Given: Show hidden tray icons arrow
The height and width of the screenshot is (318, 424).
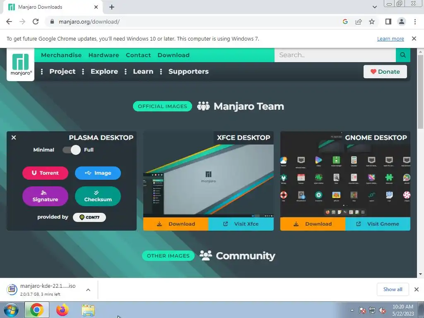Looking at the screenshot, I should point(352,311).
